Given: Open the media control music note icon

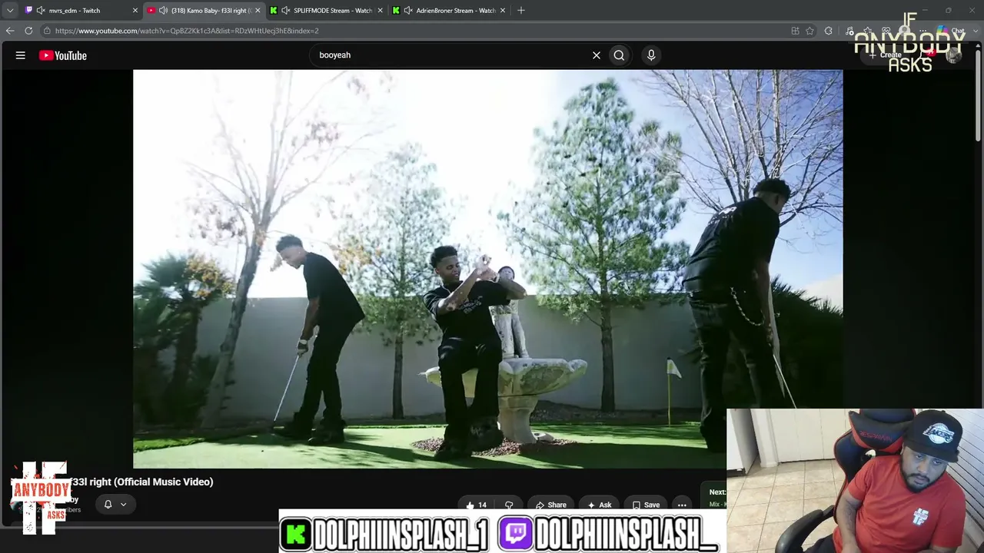Looking at the screenshot, I should tap(849, 31).
